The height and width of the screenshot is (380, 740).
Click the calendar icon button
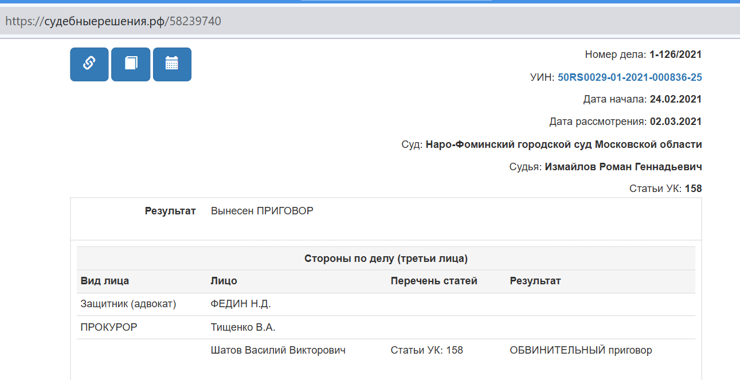pyautogui.click(x=172, y=64)
